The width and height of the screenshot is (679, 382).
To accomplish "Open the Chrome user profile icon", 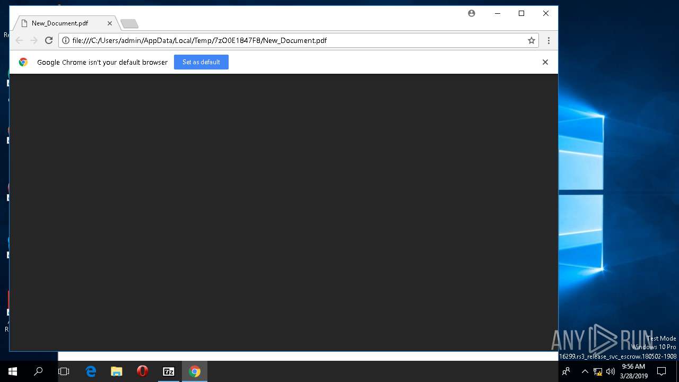I will pyautogui.click(x=472, y=13).
